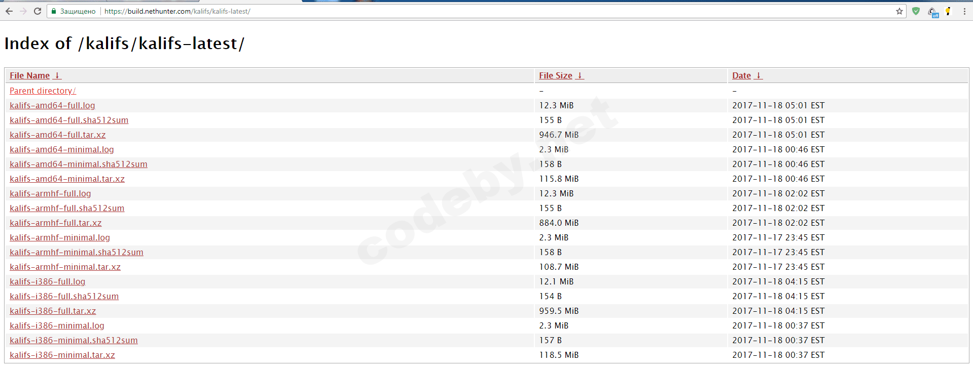The width and height of the screenshot is (973, 371).
Task: Open kalifs-i386-minimal.sha512sum
Action: (74, 340)
